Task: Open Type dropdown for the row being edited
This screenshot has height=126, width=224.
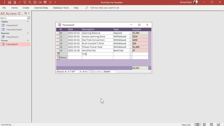Action: click(130, 54)
